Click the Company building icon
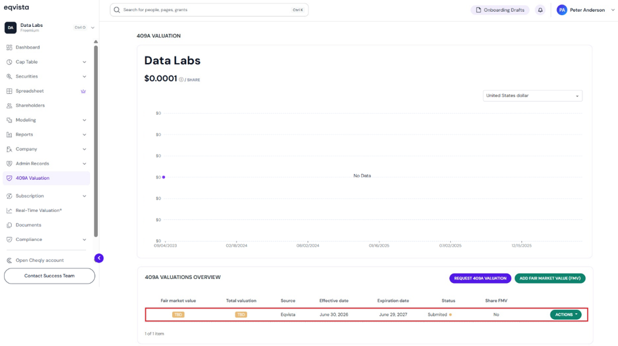Image resolution: width=618 pixels, height=346 pixels. [9, 149]
